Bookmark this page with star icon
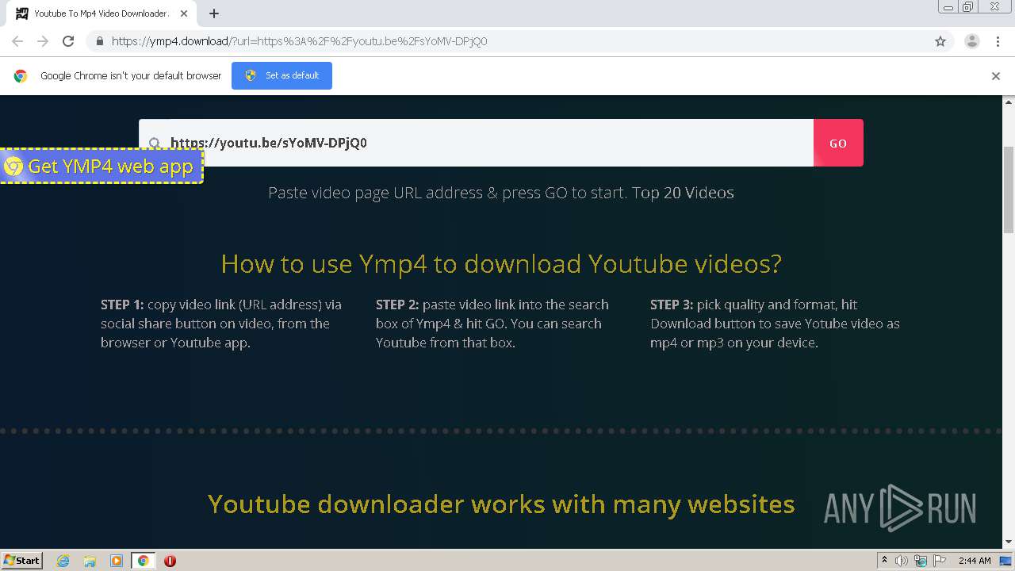This screenshot has height=571, width=1015. (940, 41)
